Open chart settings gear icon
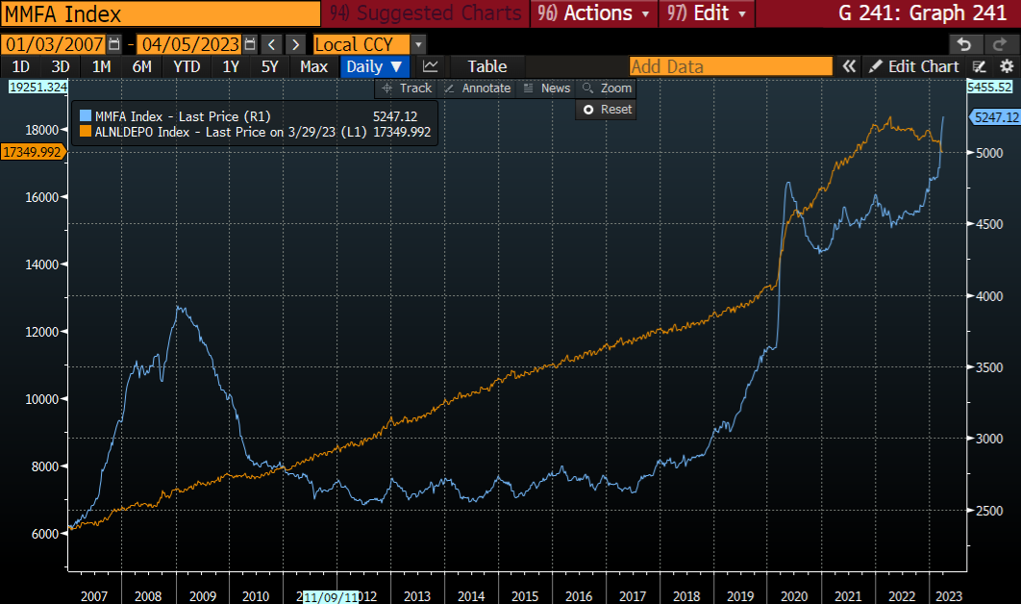Viewport: 1021px width, 604px height. [1007, 66]
